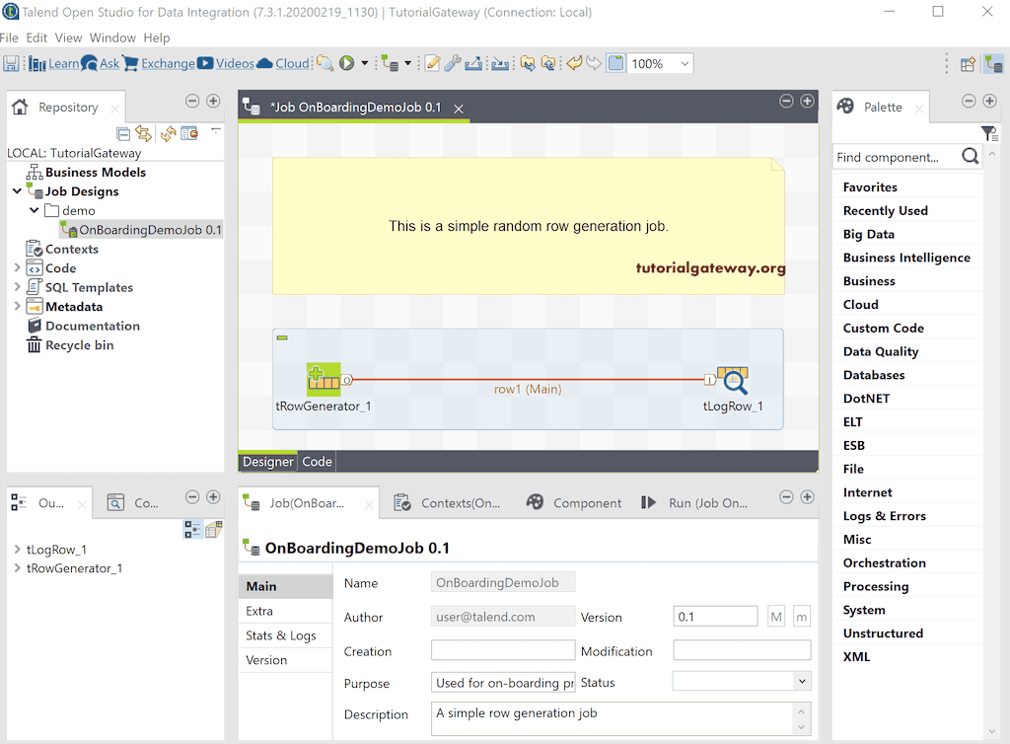The height and width of the screenshot is (744, 1010).
Task: Minimize the Repository panel
Action: [192, 101]
